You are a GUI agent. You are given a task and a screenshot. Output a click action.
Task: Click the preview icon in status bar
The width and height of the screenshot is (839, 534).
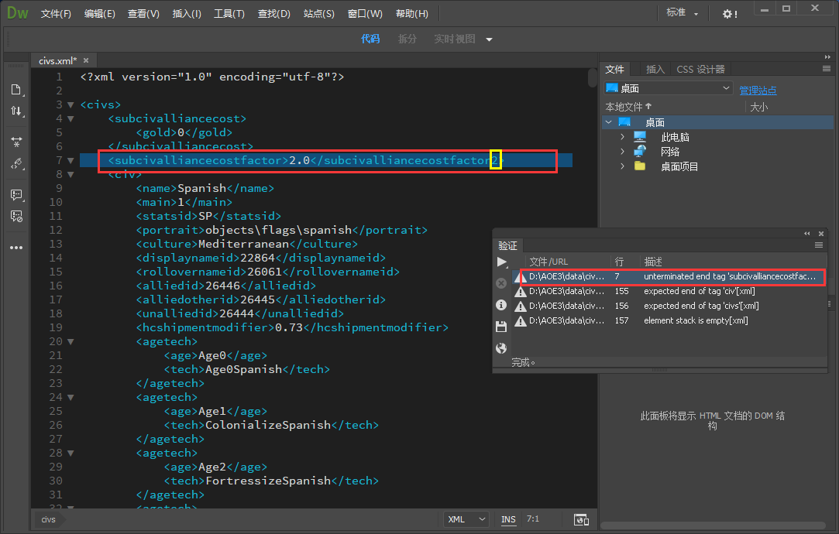[x=581, y=519]
